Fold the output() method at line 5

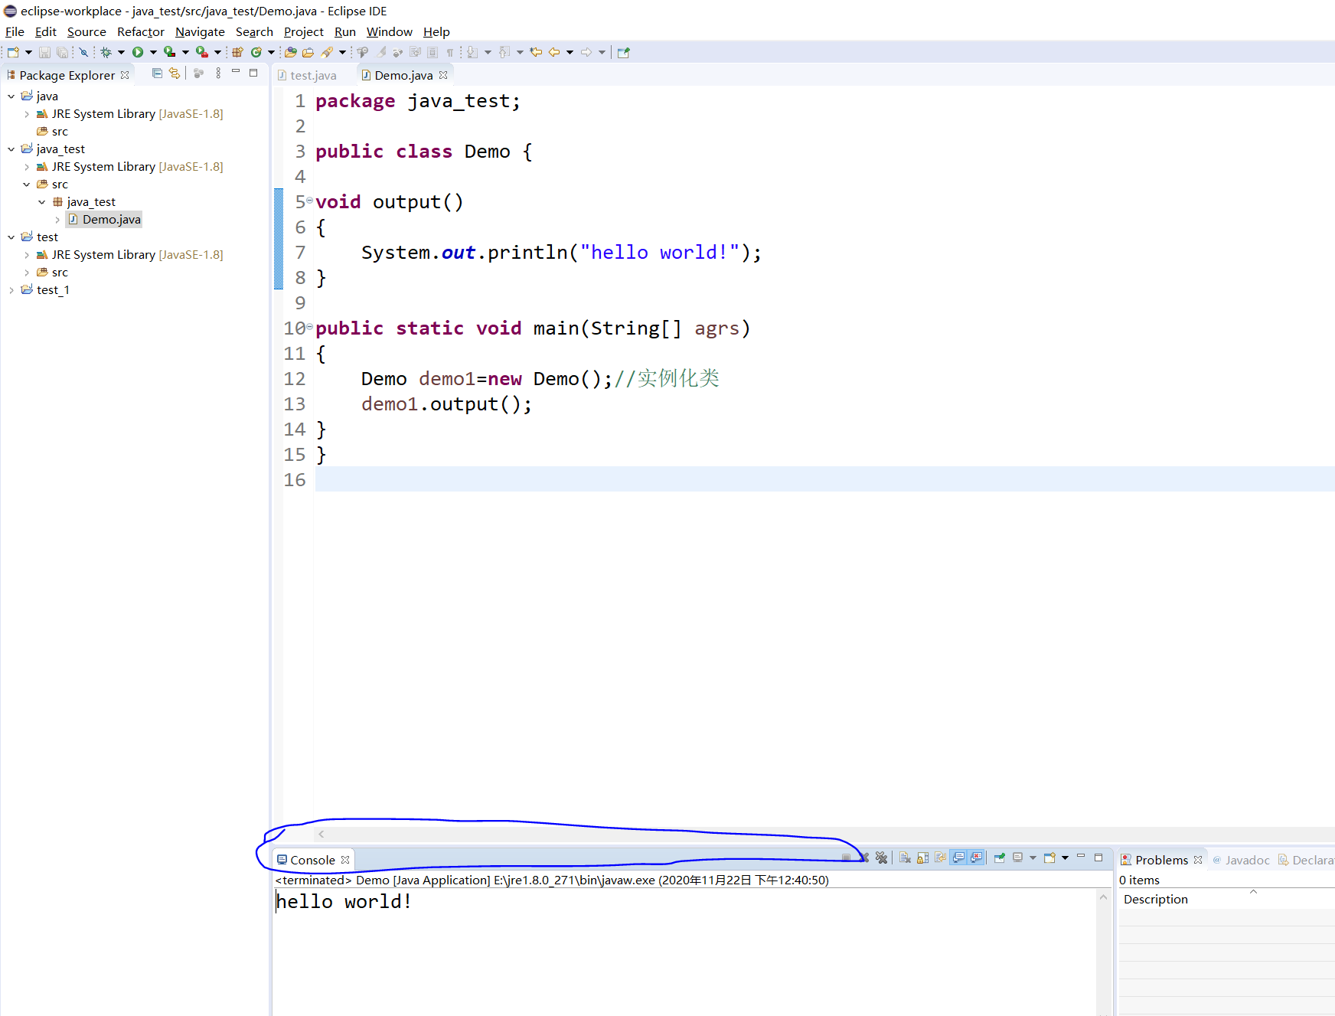310,201
